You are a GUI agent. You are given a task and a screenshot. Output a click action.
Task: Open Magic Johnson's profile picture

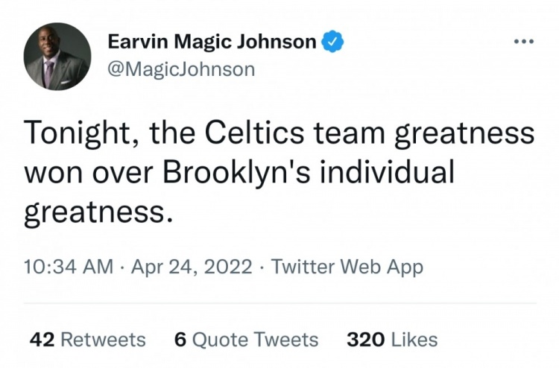point(57,57)
